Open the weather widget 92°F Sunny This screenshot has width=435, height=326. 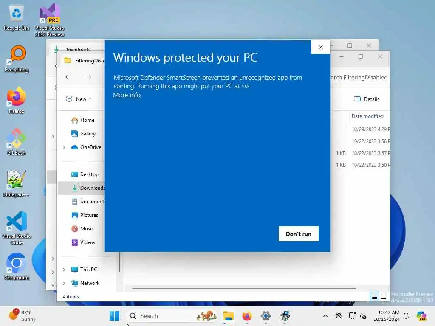click(23, 315)
